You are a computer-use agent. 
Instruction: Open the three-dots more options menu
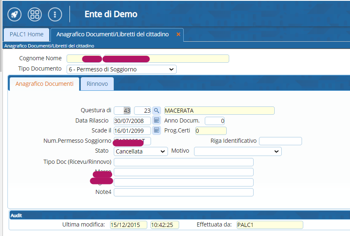click(55, 14)
